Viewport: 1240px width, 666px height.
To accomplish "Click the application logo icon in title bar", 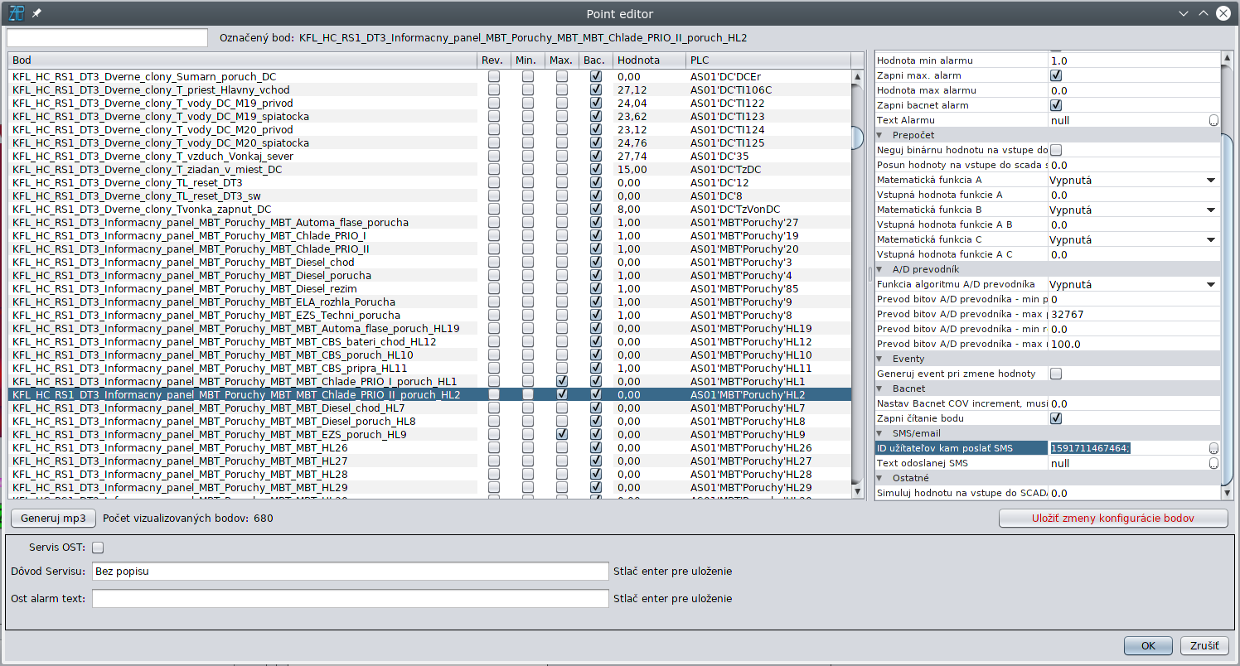I will [16, 13].
